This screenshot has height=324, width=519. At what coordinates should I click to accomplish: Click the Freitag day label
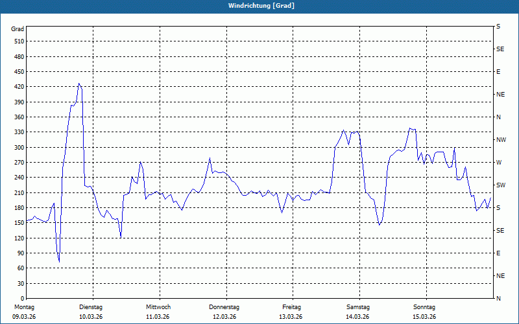pos(291,307)
